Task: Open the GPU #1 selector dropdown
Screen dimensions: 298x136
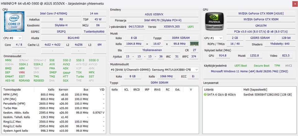Action: pyautogui.click(x=213, y=38)
